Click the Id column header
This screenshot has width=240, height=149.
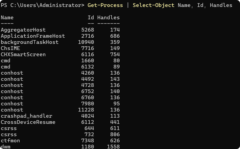coord(91,18)
